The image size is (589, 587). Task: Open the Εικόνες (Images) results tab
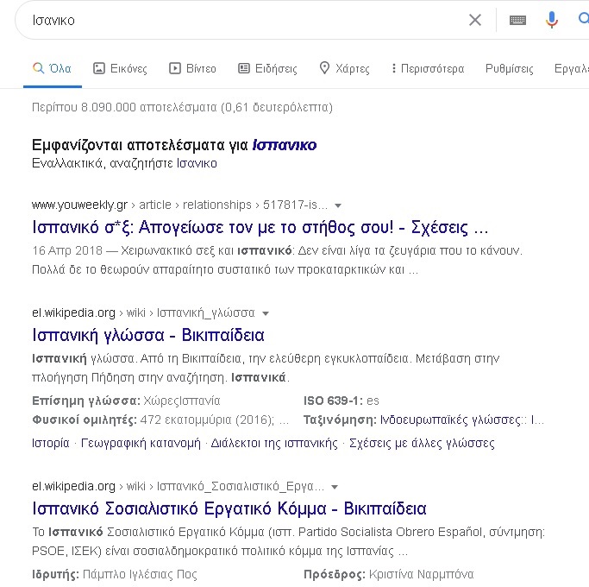(120, 68)
